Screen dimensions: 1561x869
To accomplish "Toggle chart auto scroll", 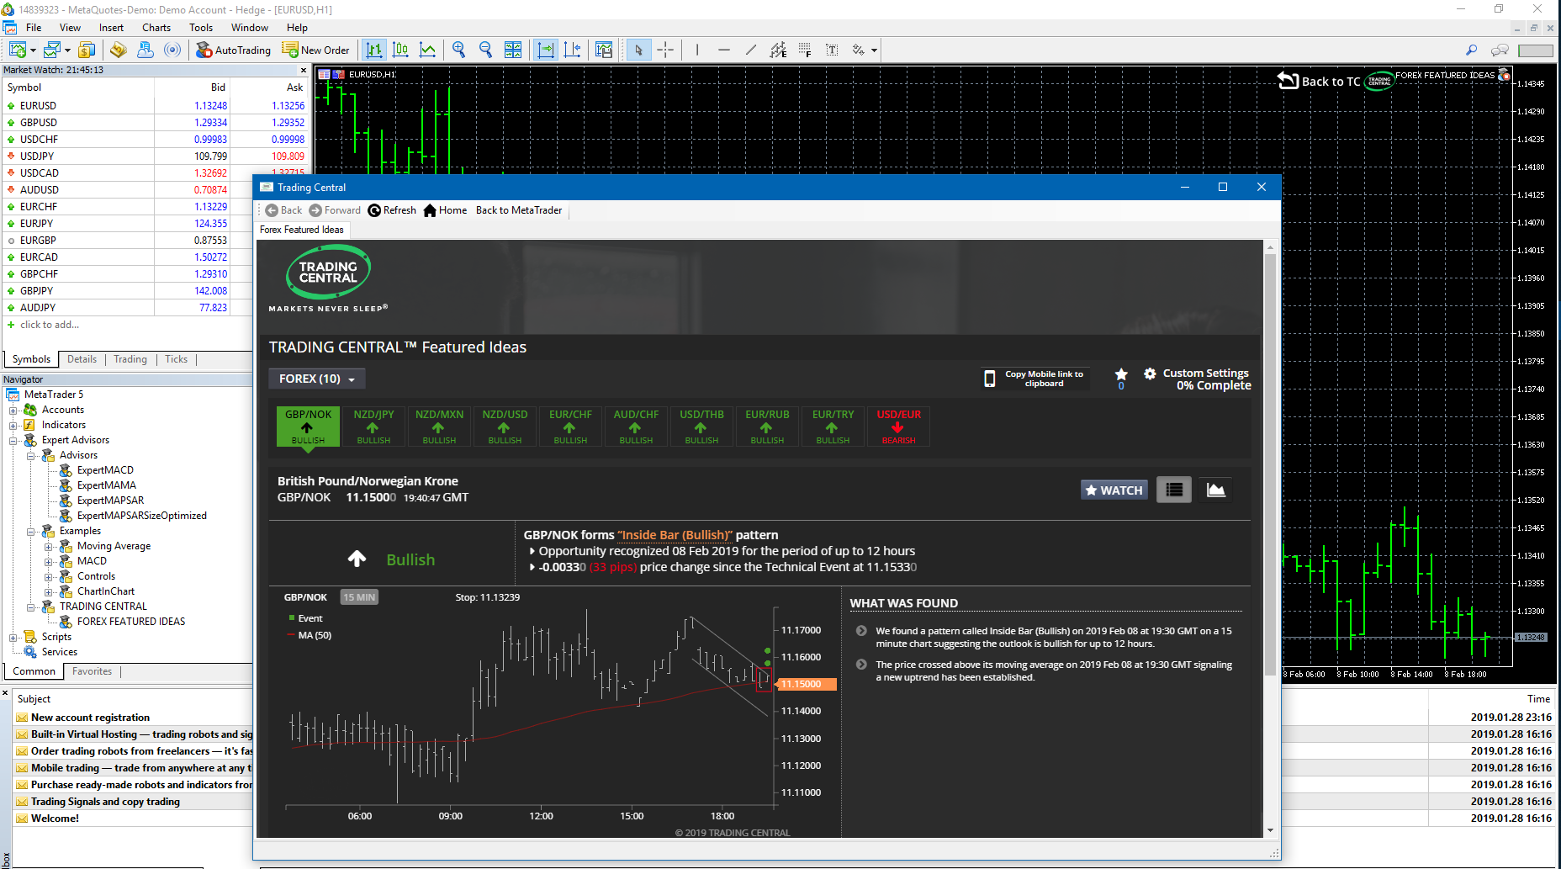I will point(546,50).
